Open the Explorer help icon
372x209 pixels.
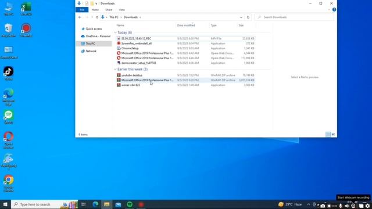pos(334,10)
